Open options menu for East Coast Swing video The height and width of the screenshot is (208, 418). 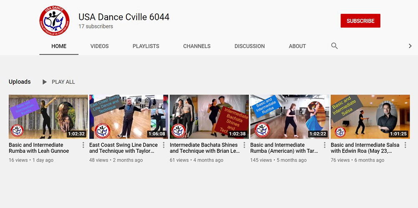pos(164,145)
